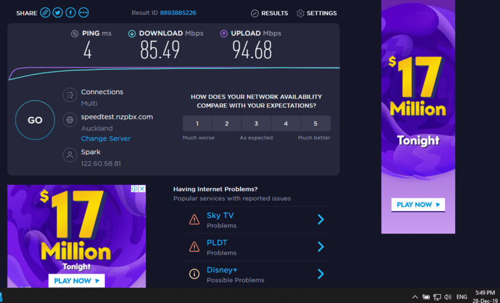The width and height of the screenshot is (500, 303).
Task: Click the Spark ISP user icon
Action: click(x=70, y=155)
